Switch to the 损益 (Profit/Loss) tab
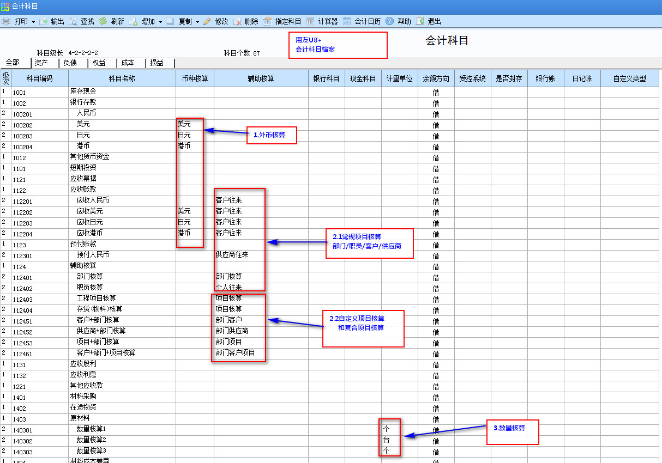Image resolution: width=662 pixels, height=463 pixels. (157, 63)
